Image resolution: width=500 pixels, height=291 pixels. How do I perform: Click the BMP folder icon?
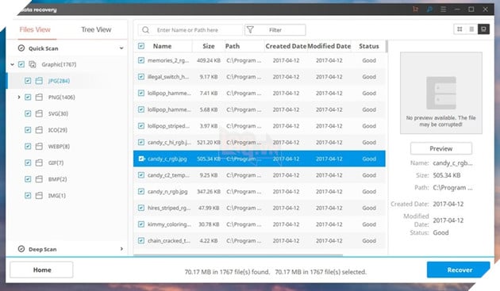click(x=39, y=179)
